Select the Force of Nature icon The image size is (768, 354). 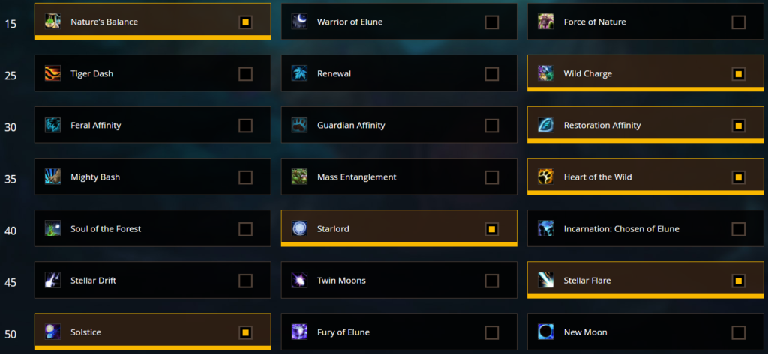click(546, 22)
